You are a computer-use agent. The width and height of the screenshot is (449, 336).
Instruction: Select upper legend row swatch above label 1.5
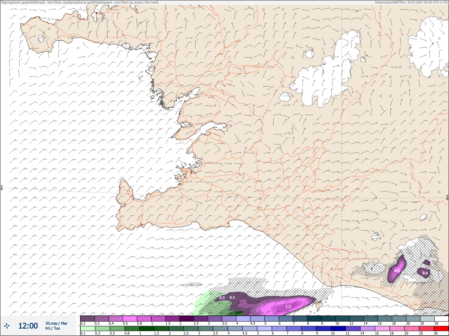[173, 318]
